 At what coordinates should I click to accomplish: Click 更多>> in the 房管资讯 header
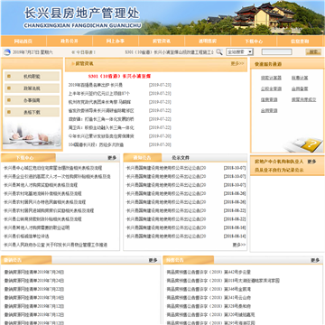coord(237,63)
